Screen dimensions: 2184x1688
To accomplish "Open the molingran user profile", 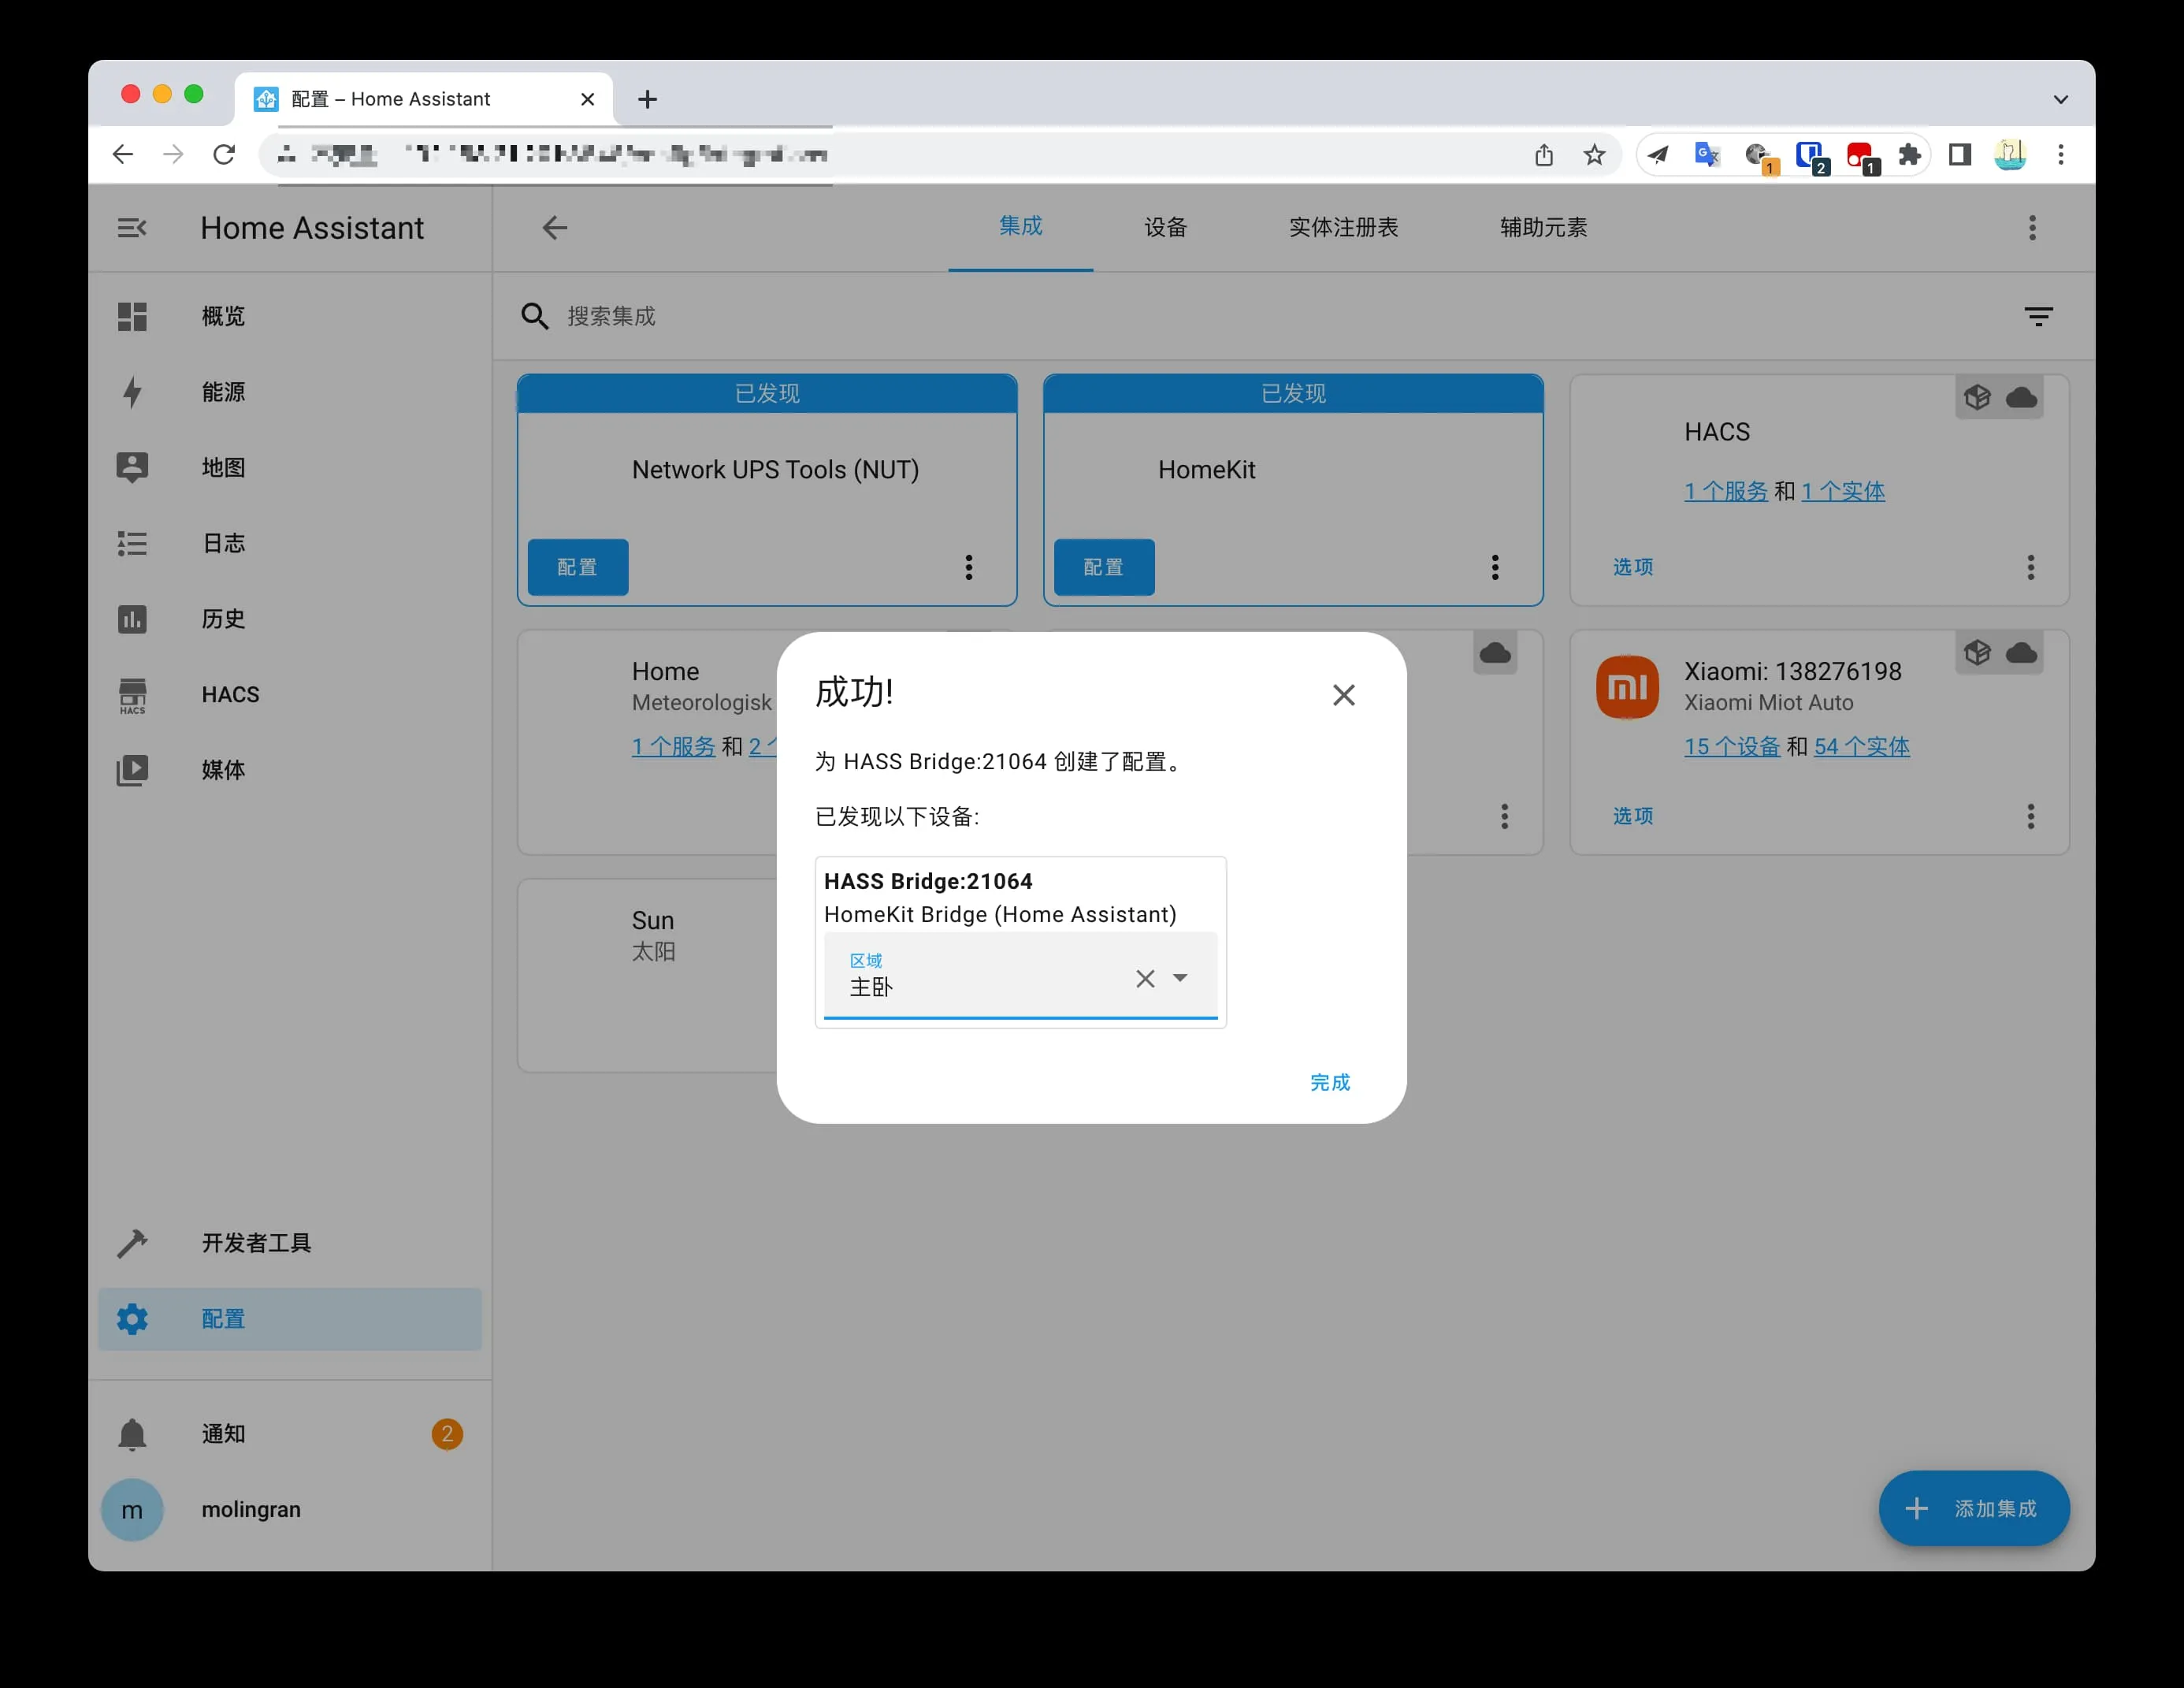I will (250, 1509).
